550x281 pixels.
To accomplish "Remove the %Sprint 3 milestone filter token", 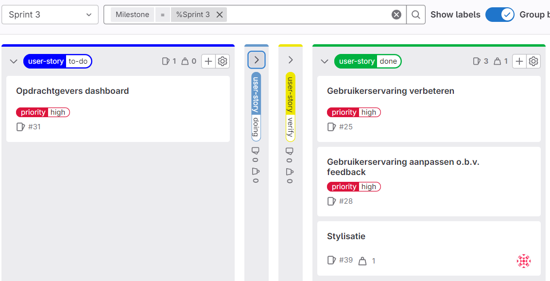I will [x=220, y=15].
